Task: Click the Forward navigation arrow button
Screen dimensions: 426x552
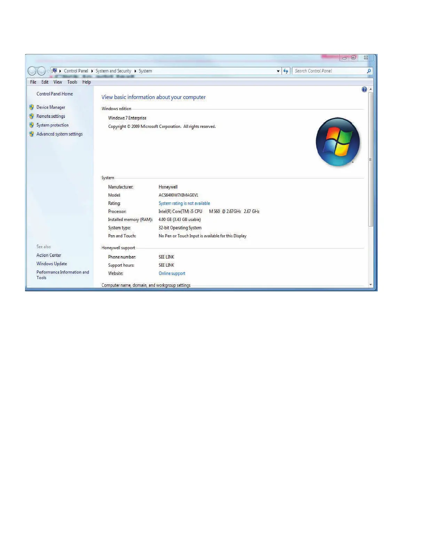Action: coord(41,71)
